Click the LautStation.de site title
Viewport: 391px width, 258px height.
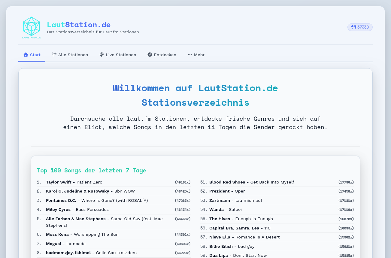79,25
